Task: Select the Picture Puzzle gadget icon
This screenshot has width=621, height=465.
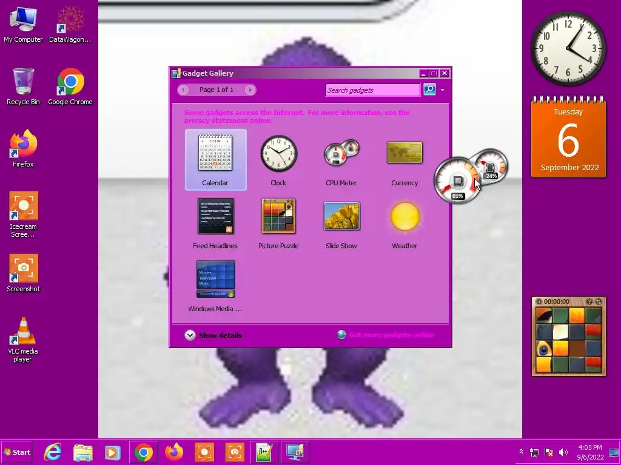Action: pyautogui.click(x=278, y=216)
